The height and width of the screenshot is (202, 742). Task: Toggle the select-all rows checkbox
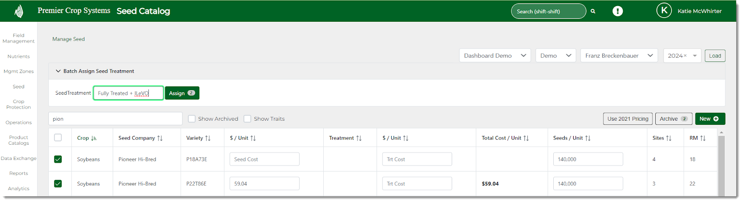pos(58,137)
